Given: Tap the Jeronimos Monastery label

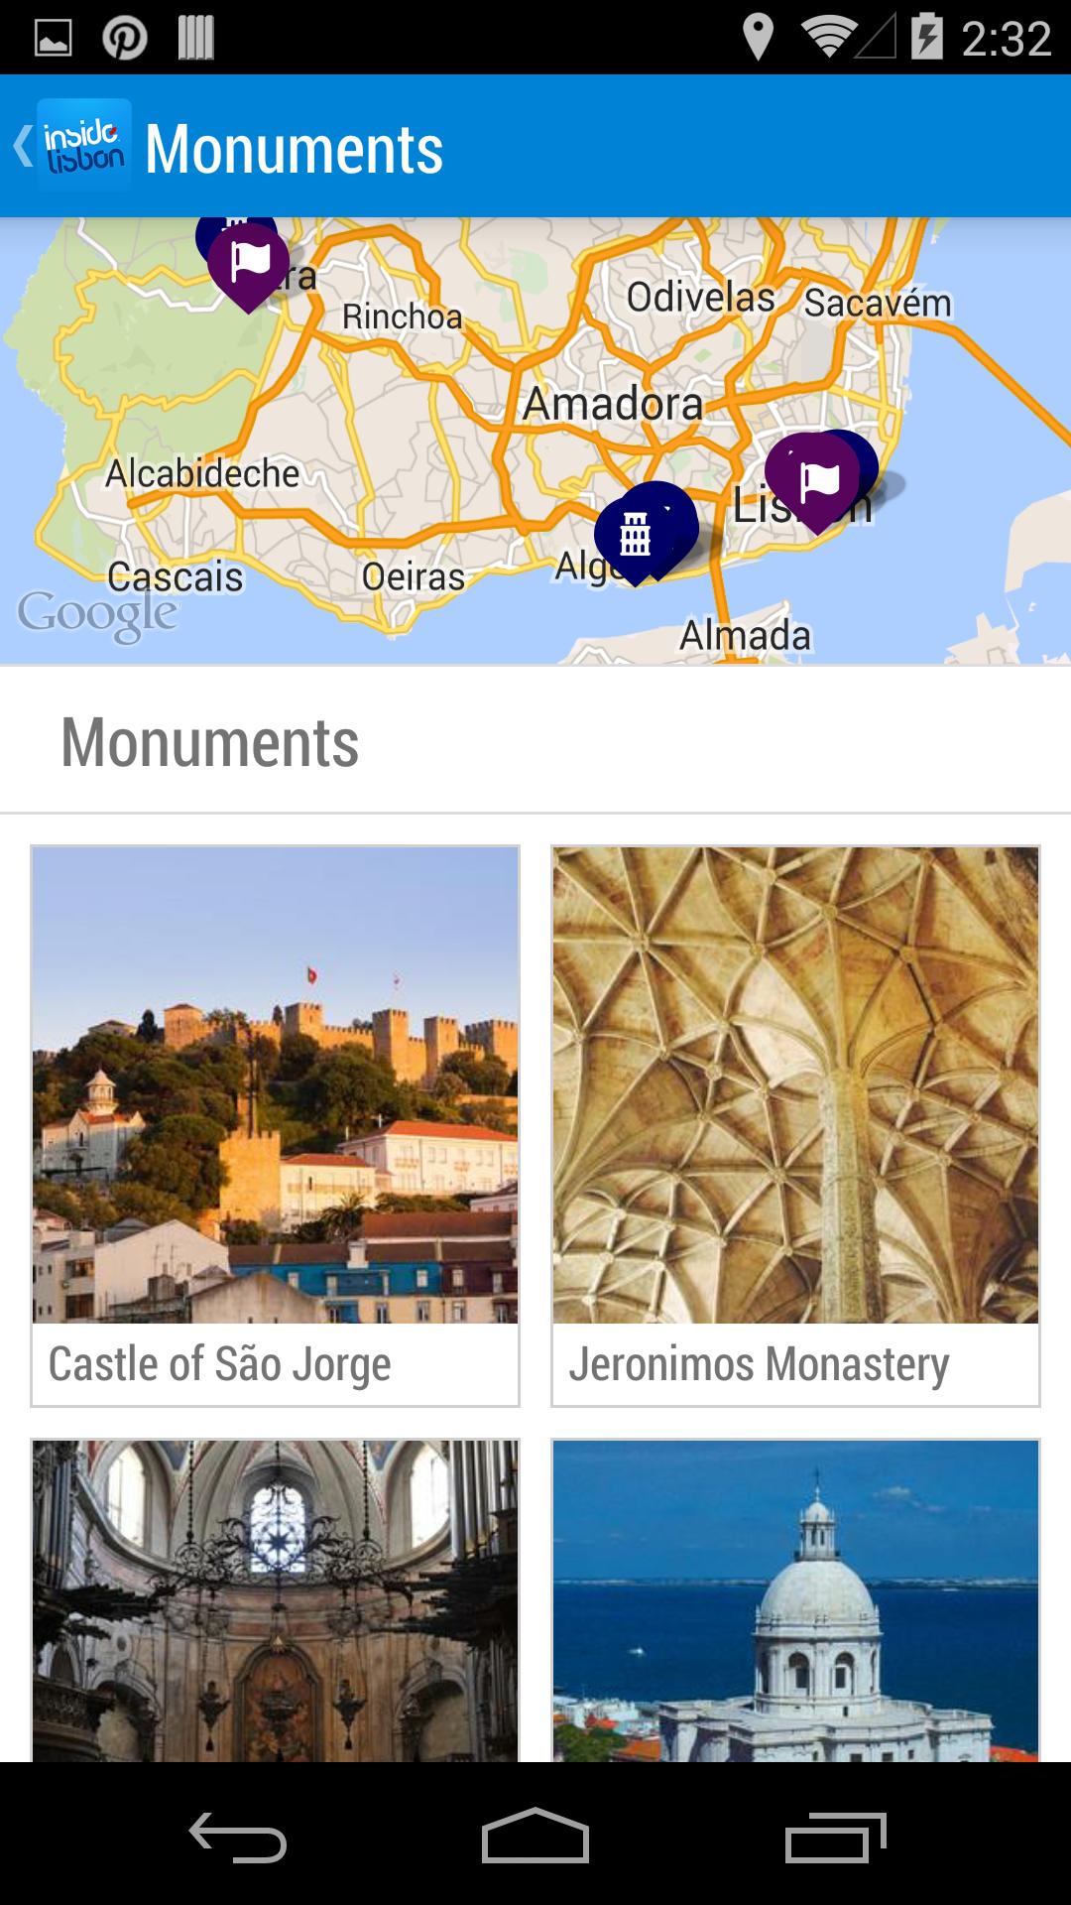Looking at the screenshot, I should (x=759, y=1364).
